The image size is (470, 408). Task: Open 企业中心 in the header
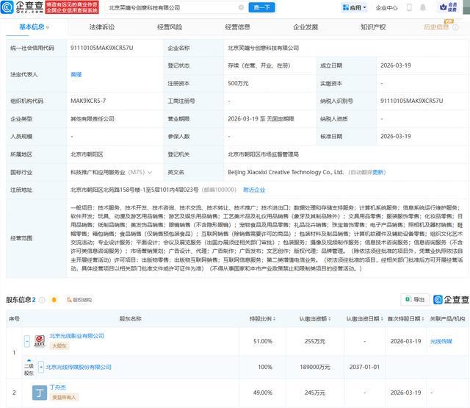coord(386,8)
